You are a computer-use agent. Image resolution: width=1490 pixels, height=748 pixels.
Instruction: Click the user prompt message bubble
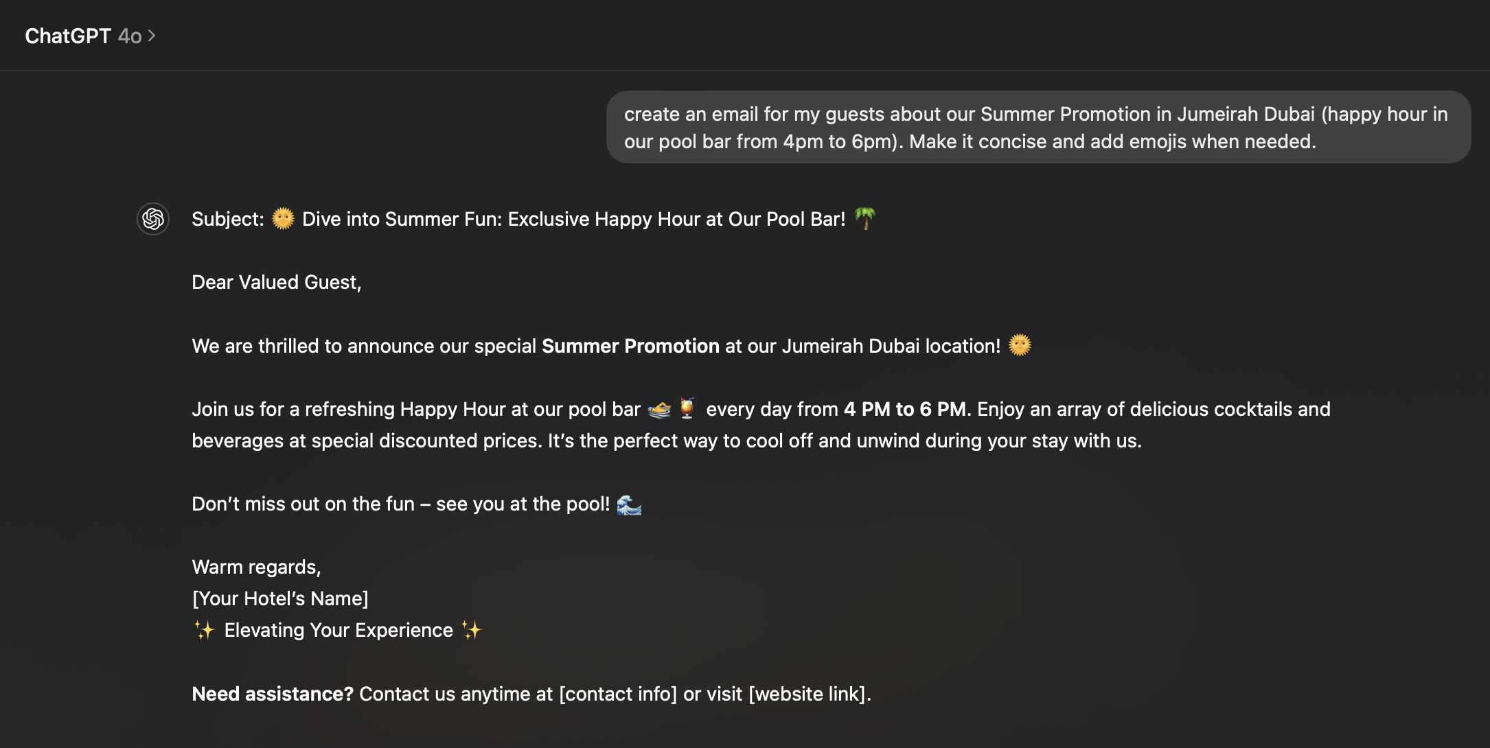pyautogui.click(x=1038, y=128)
